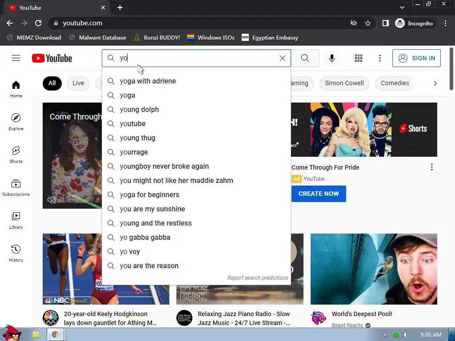The image size is (455, 341).
Task: Open the World's Deepest Pool video thumbnail
Action: pos(374,269)
